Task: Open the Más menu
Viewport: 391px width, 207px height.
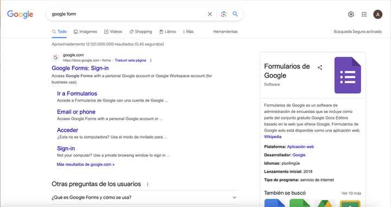Action: 188,32
